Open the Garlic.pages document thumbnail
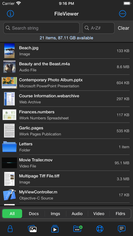The width and height of the screenshot is (133, 236). [9, 131]
